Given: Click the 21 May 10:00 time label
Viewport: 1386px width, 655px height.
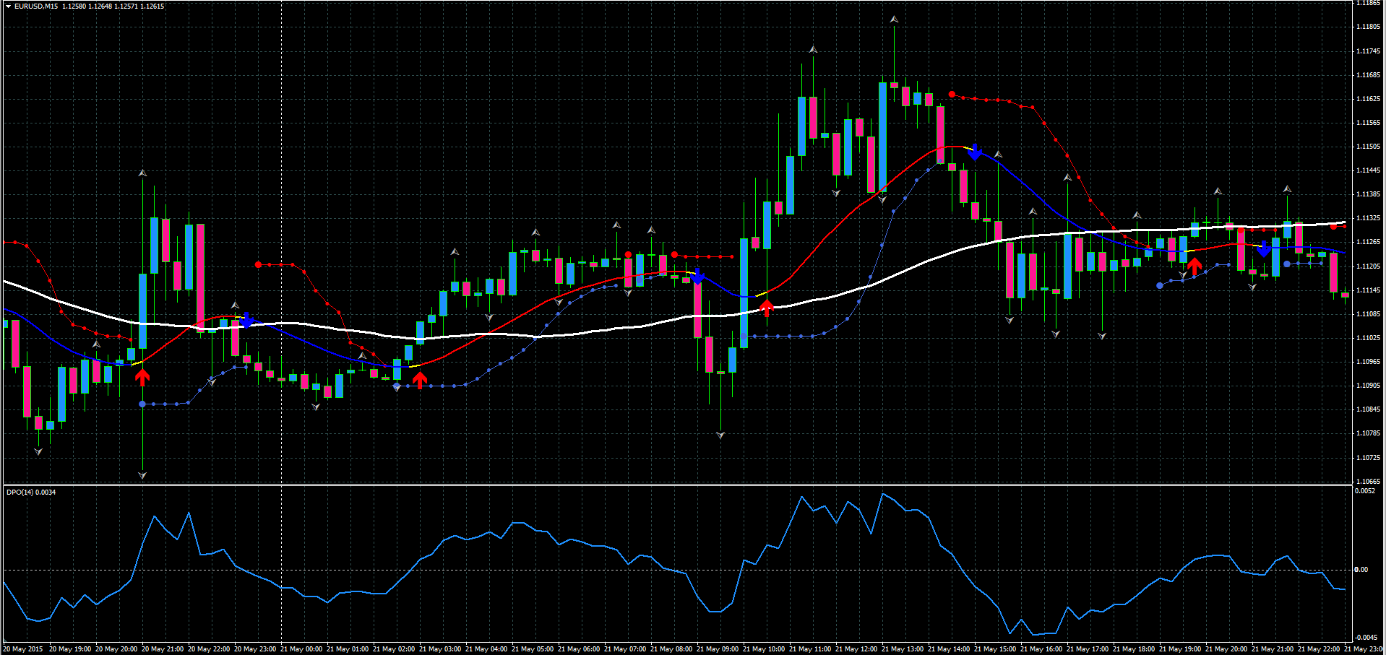Looking at the screenshot, I should point(764,649).
